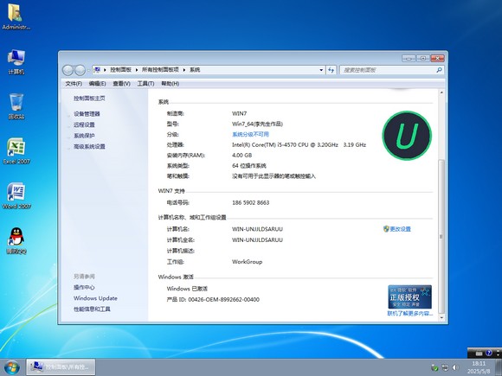This screenshot has height=376, width=502.
Task: Open the Recycle Bin desktop icon
Action: tap(16, 106)
